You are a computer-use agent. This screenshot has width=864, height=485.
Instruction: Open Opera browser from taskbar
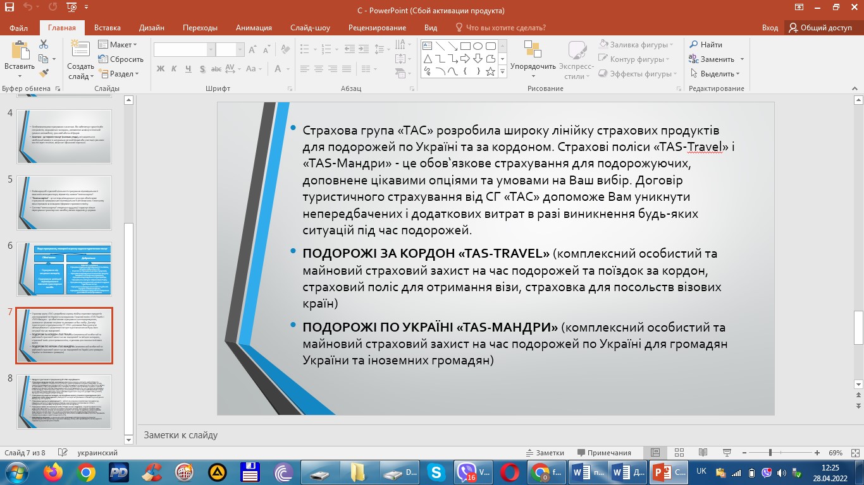pos(510,472)
